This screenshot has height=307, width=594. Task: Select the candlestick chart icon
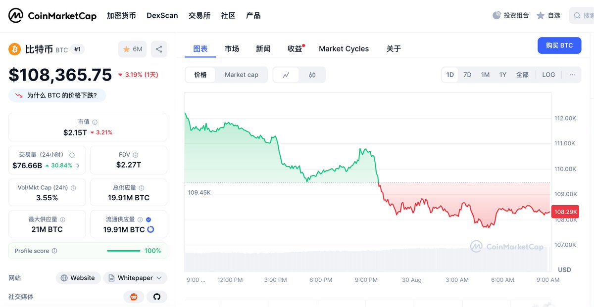[312, 75]
